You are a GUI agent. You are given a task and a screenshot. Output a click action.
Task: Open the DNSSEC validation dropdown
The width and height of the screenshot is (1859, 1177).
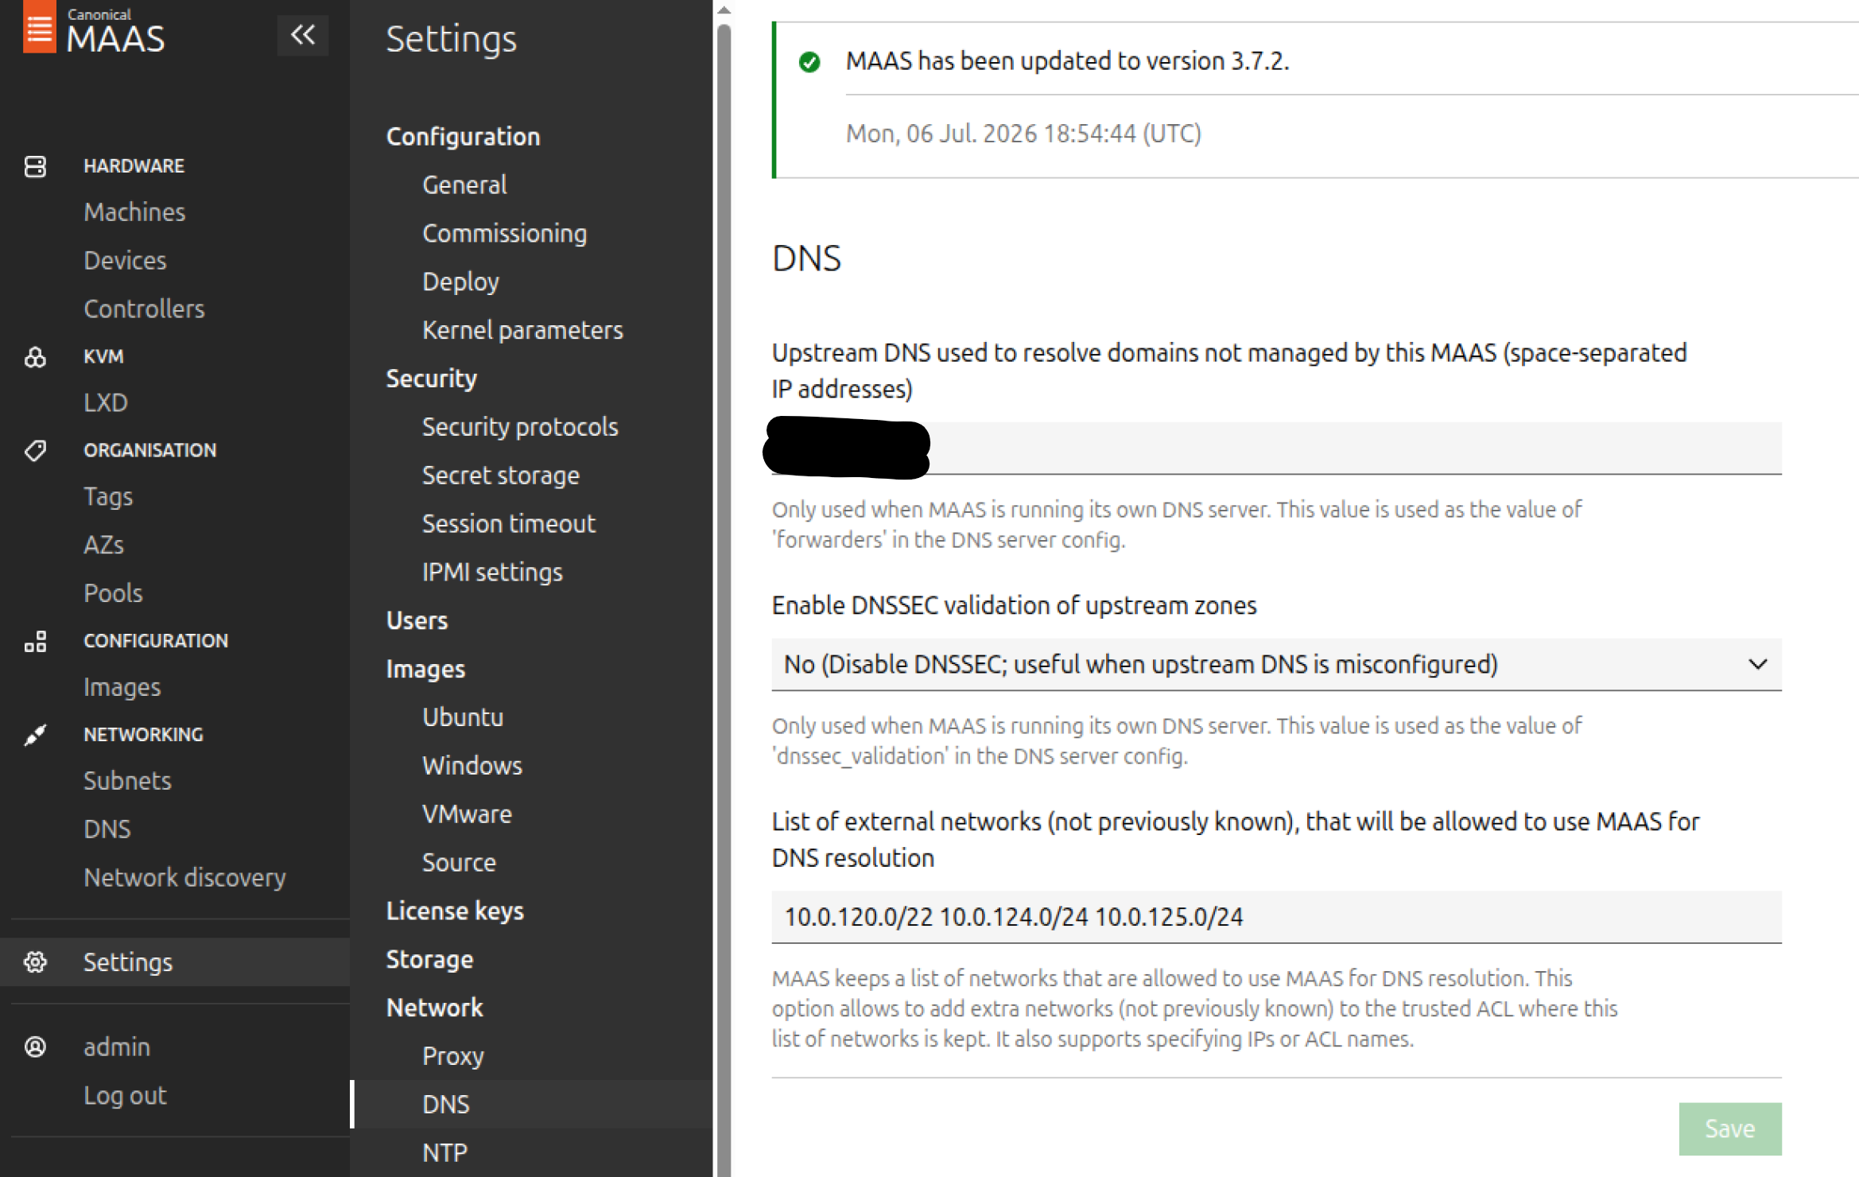tap(1276, 664)
